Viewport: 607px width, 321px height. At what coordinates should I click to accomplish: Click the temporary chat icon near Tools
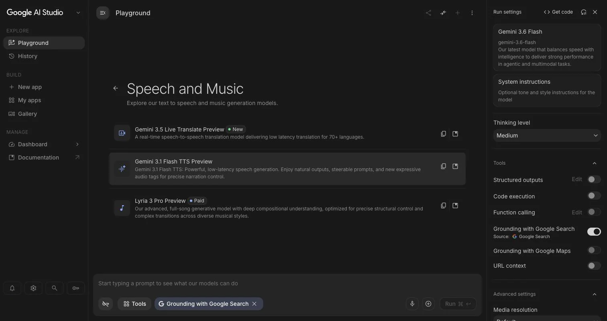(106, 304)
